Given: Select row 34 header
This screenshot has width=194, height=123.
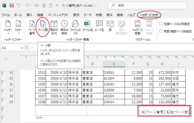Looking at the screenshot, I should pos(11,72).
